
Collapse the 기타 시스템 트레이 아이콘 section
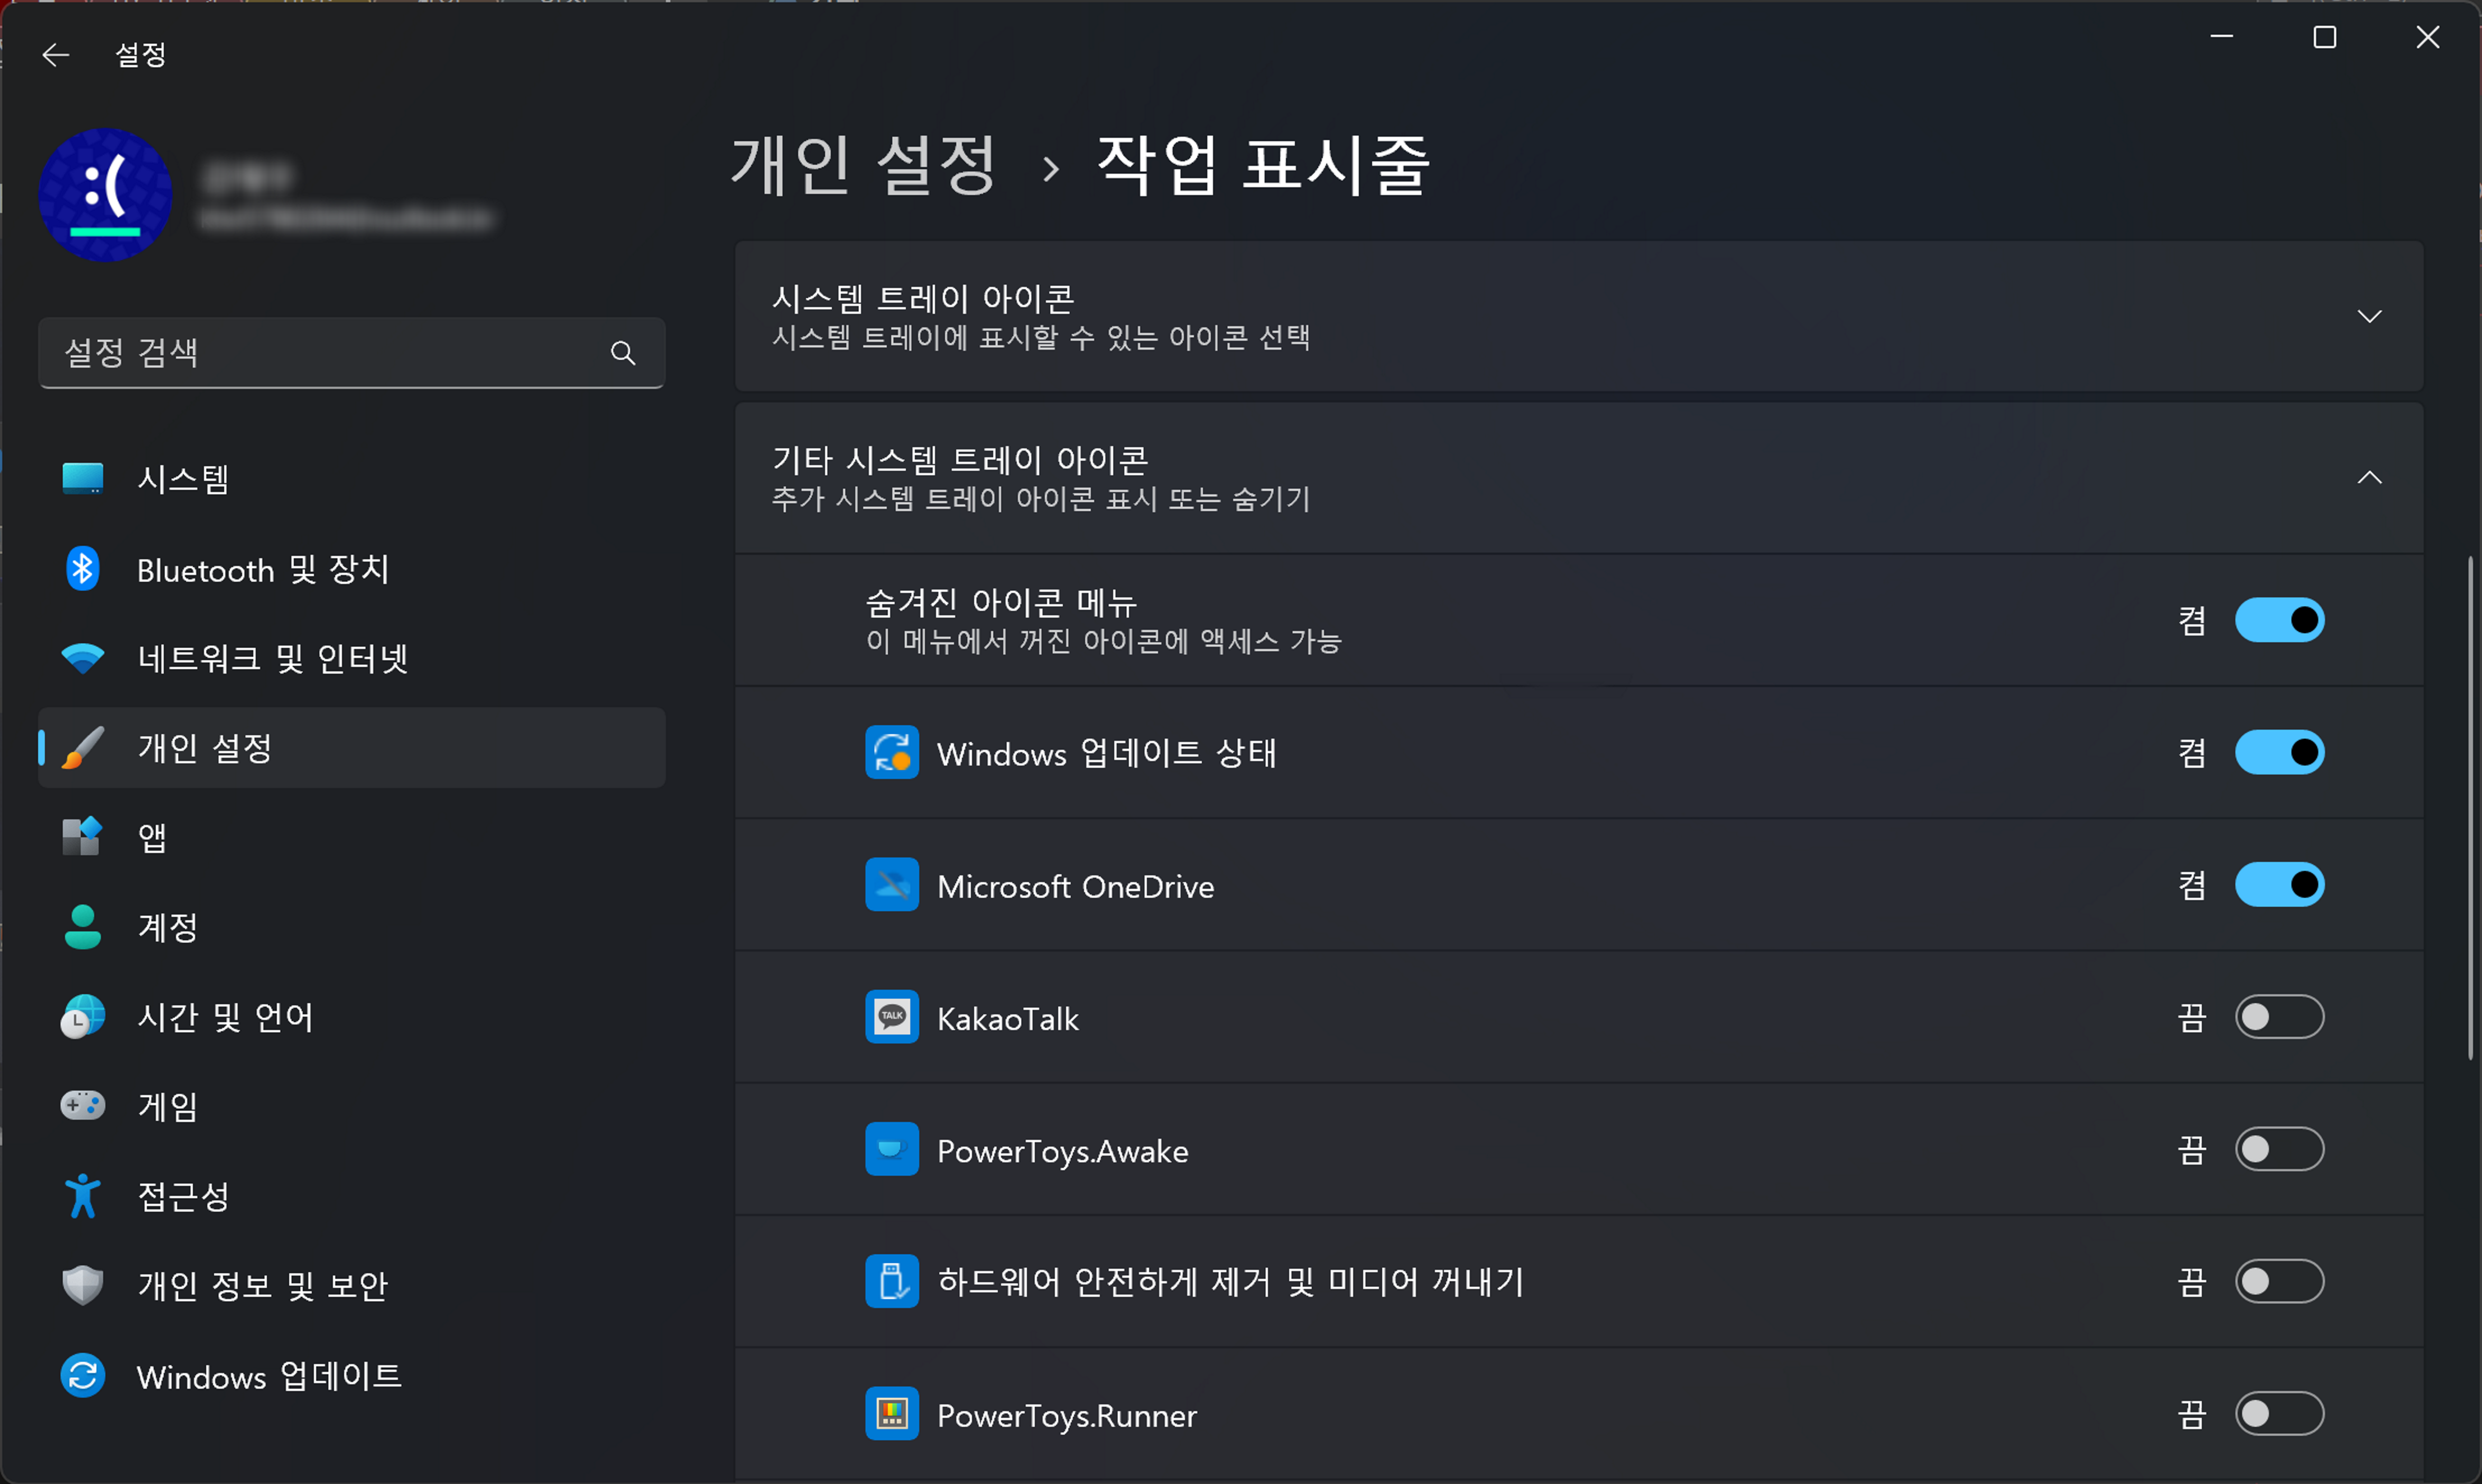pos(2368,478)
